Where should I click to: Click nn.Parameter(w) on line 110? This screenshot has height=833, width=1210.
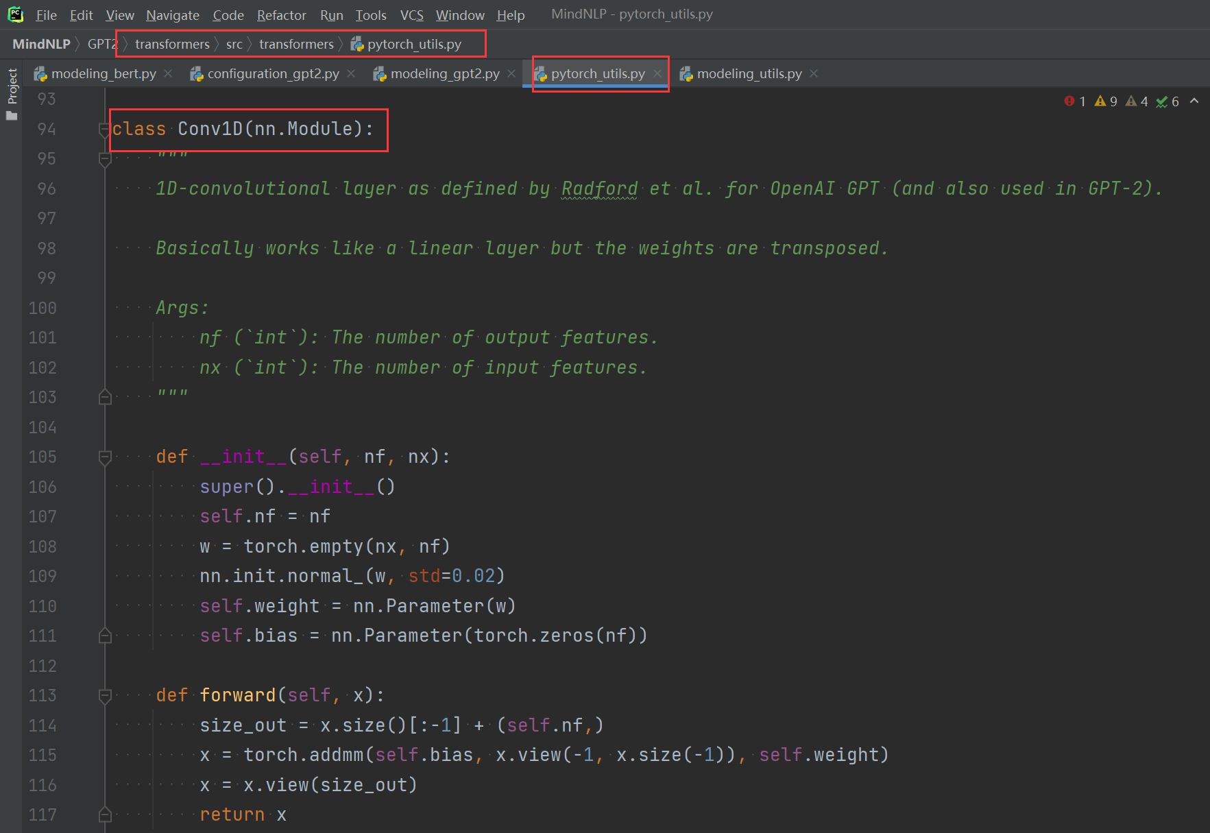[x=435, y=606]
